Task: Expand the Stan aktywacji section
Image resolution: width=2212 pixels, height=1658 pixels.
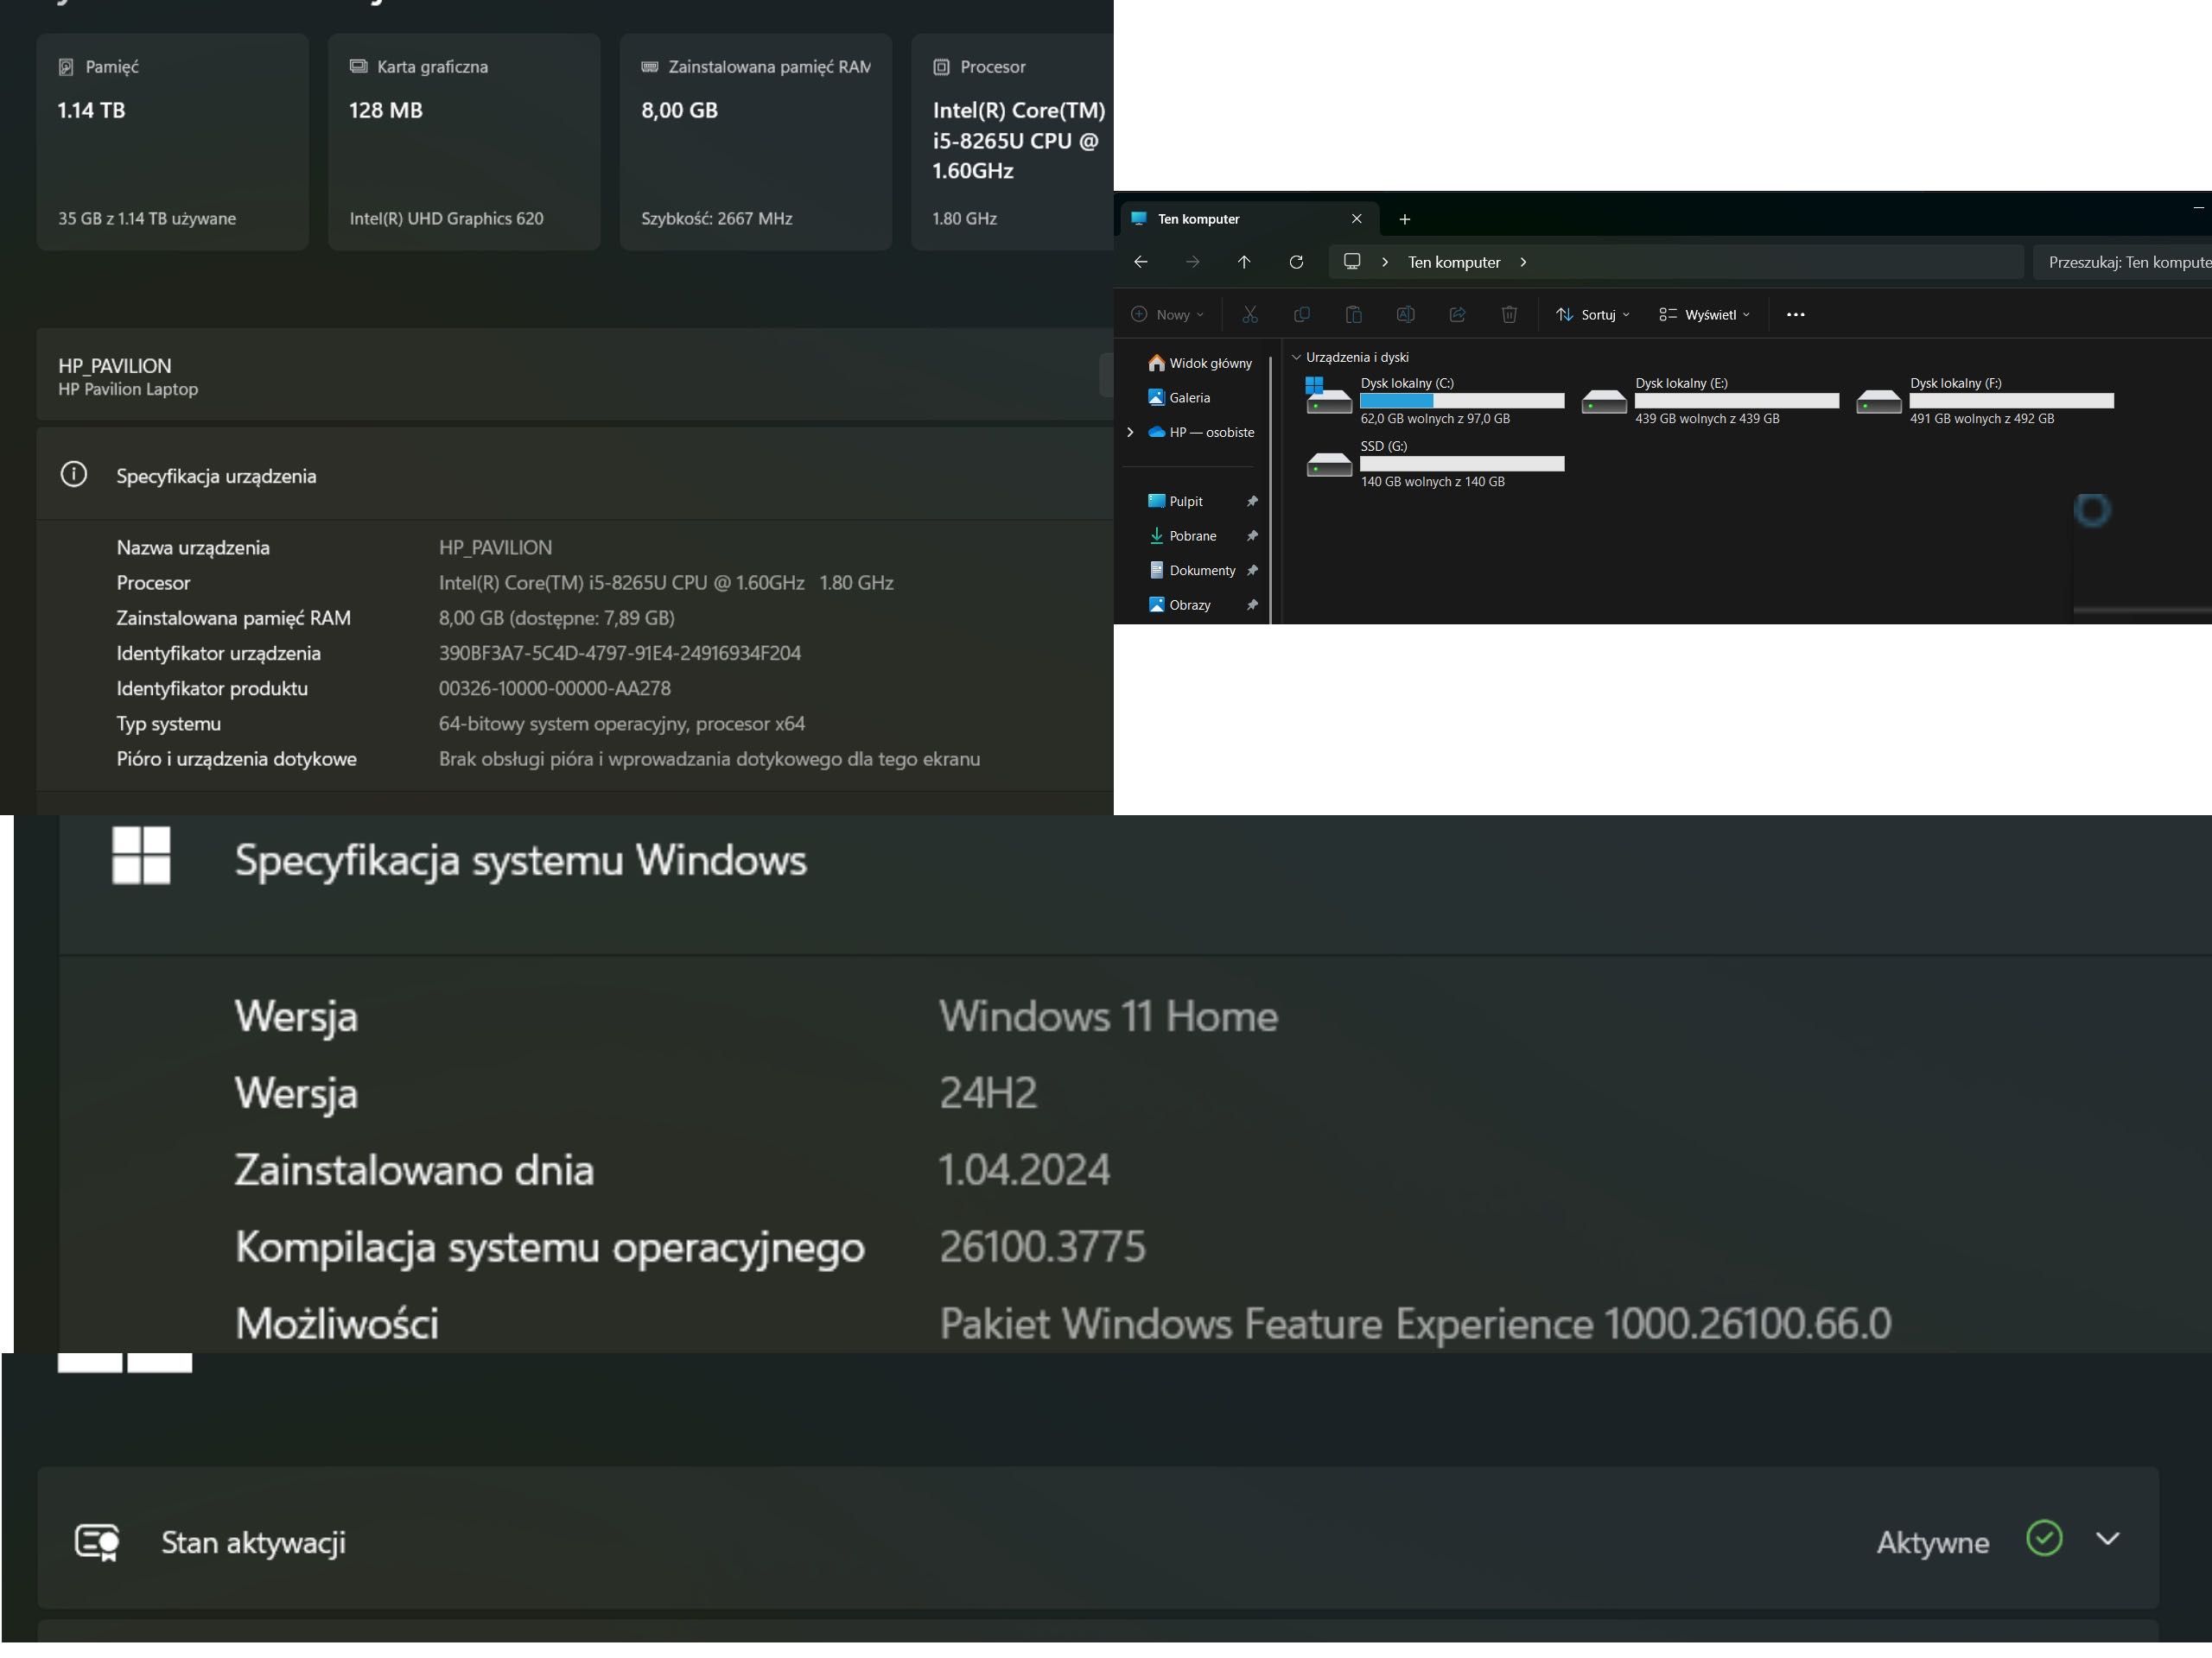Action: pyautogui.click(x=2108, y=1539)
